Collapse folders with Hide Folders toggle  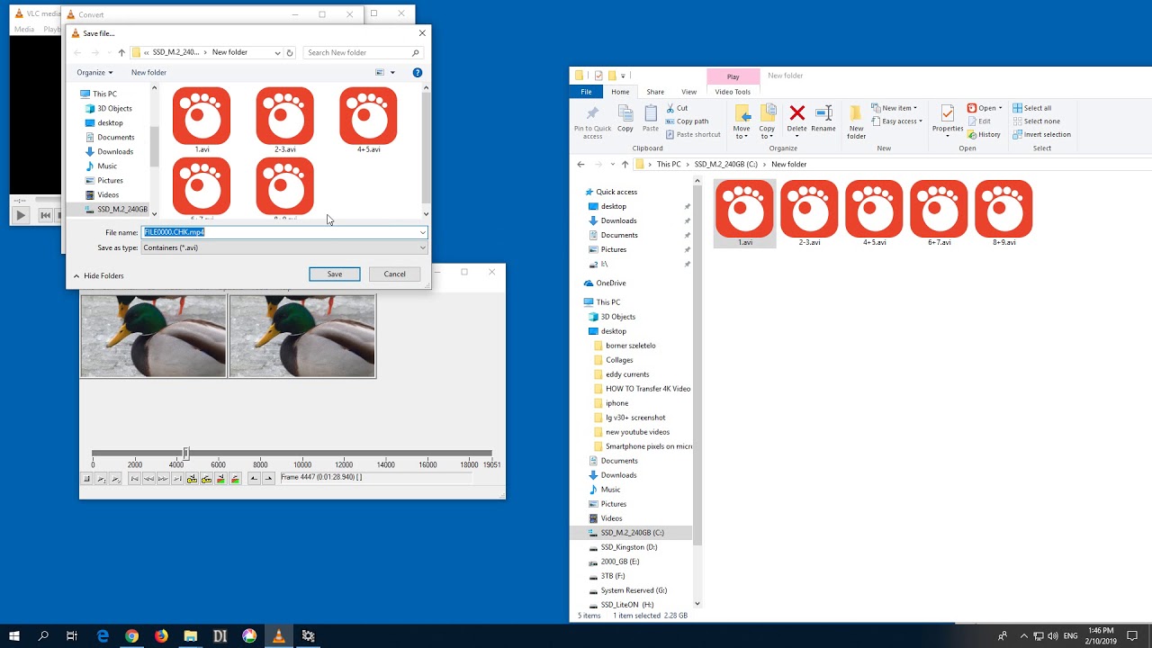98,276
